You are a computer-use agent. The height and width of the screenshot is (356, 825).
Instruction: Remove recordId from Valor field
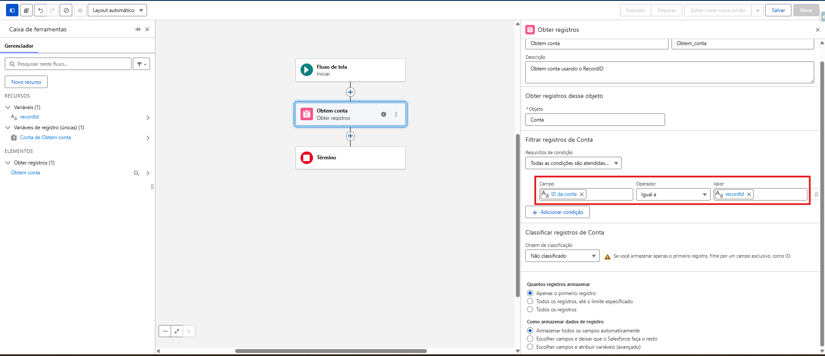749,195
